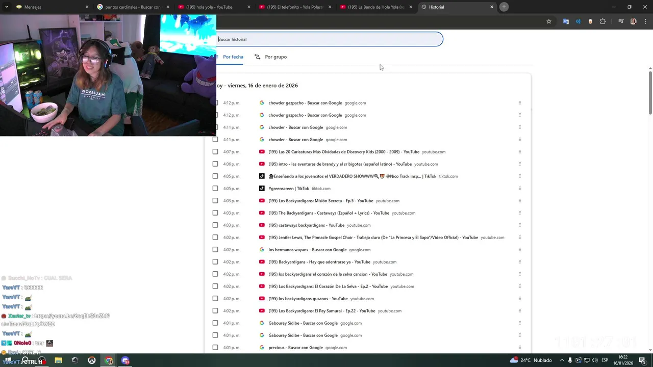
Task: Tick checkbox for los hermanos wayans search
Action: (x=215, y=250)
